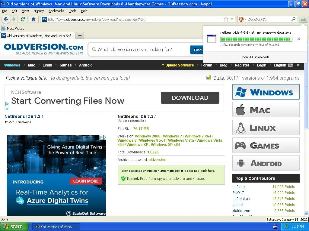Open Show All Downloads

255,57
